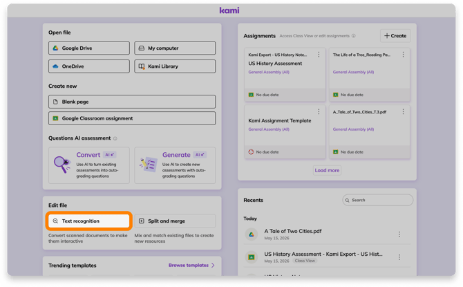Click Google Classroom icon on A_Tale_of_Two_Cities card
Image resolution: width=463 pixels, height=287 pixels.
click(x=335, y=152)
